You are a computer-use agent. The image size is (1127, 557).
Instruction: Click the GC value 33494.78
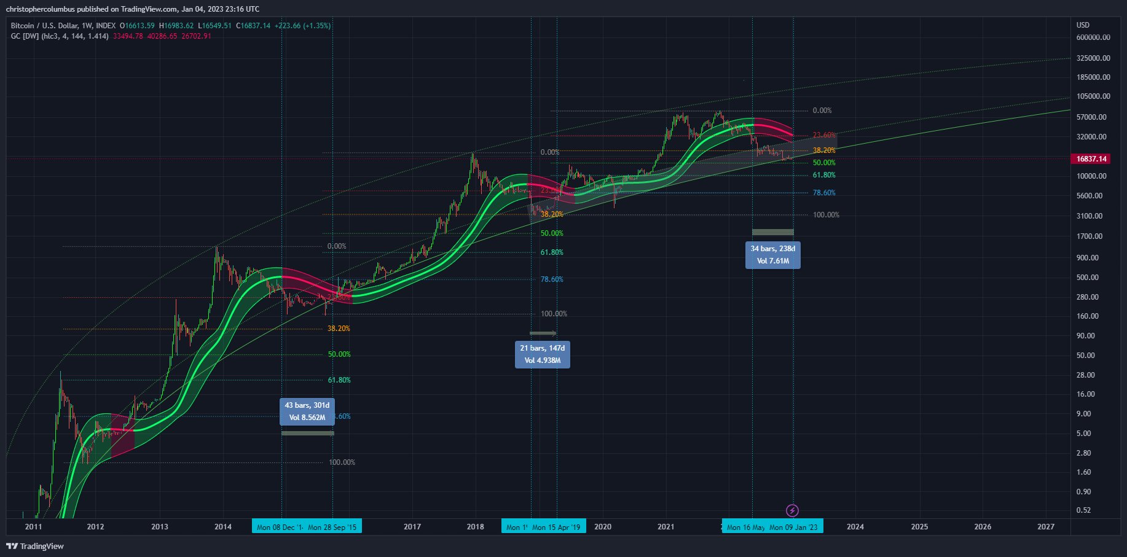click(128, 36)
